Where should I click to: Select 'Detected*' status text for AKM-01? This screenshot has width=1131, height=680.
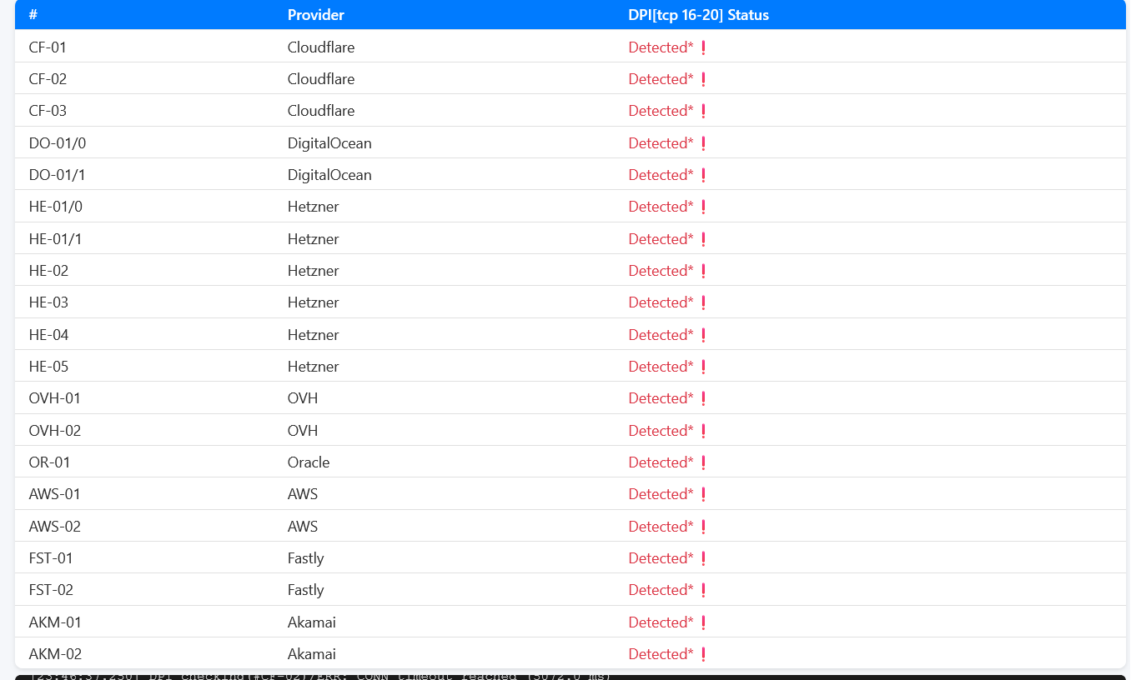click(661, 622)
